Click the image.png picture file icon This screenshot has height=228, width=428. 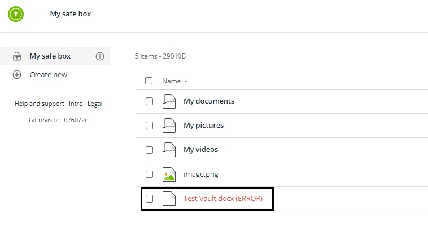(x=169, y=174)
